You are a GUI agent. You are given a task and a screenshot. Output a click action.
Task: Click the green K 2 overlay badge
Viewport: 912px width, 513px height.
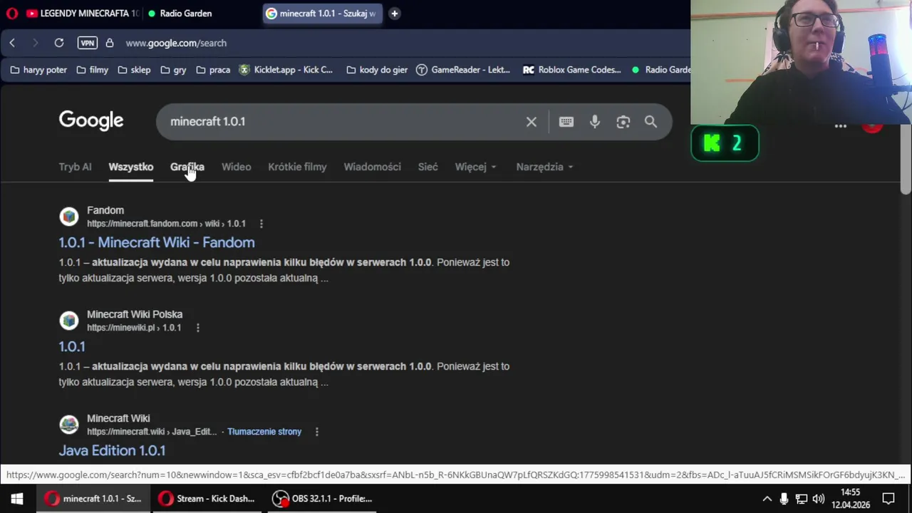(725, 143)
